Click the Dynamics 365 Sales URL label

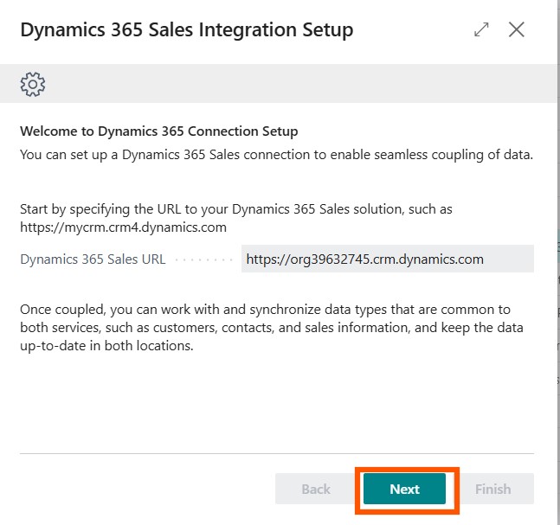click(93, 259)
